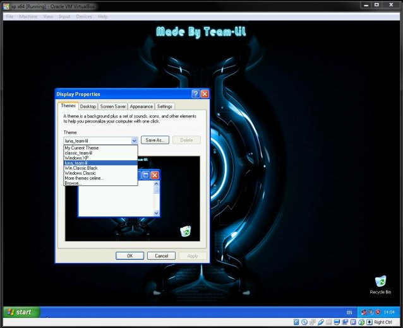This screenshot has width=403, height=328.
Task: Click the preview window's scroll-down arrow
Action: 156,213
